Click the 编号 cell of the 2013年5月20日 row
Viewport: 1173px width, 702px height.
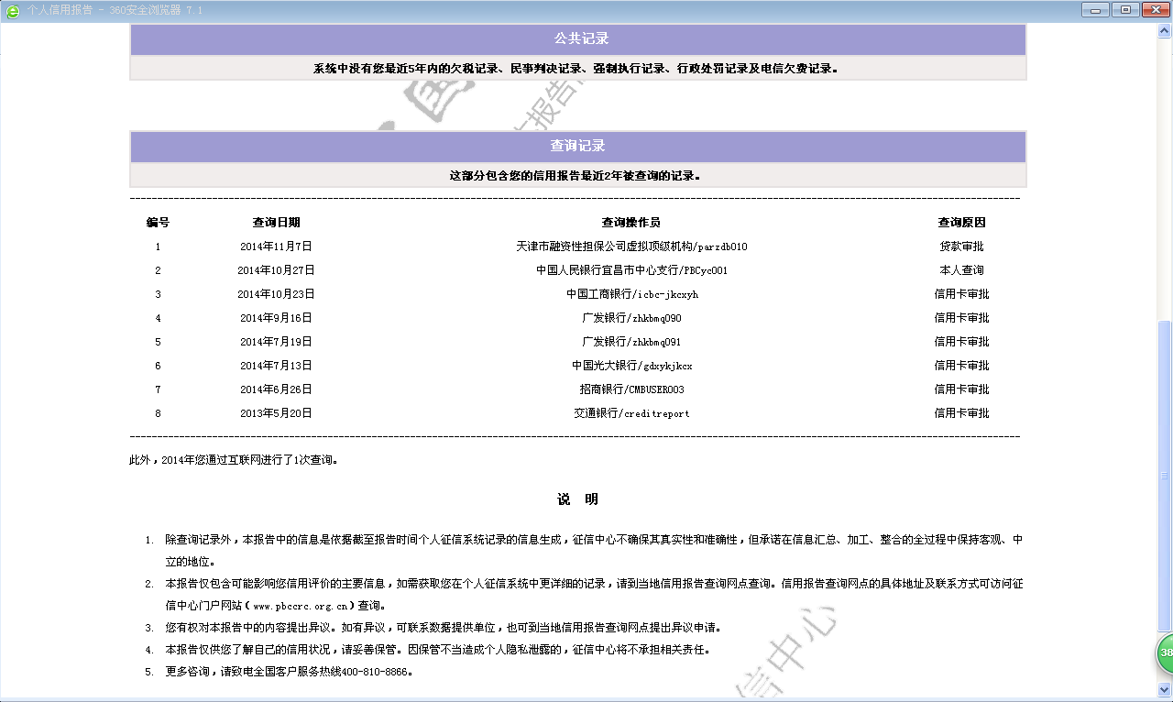coord(158,413)
